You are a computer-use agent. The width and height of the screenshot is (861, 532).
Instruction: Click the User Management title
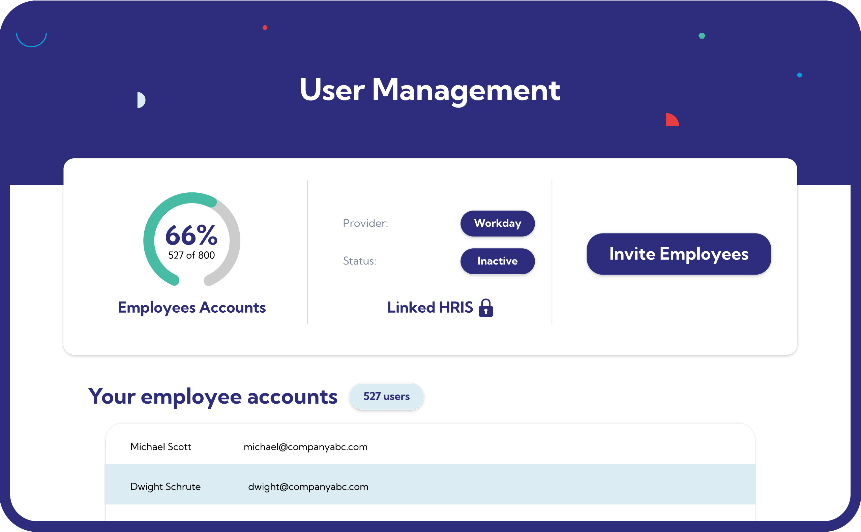click(429, 90)
